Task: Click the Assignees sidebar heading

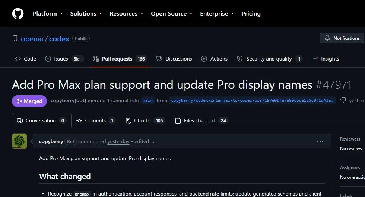Action: pyautogui.click(x=350, y=168)
